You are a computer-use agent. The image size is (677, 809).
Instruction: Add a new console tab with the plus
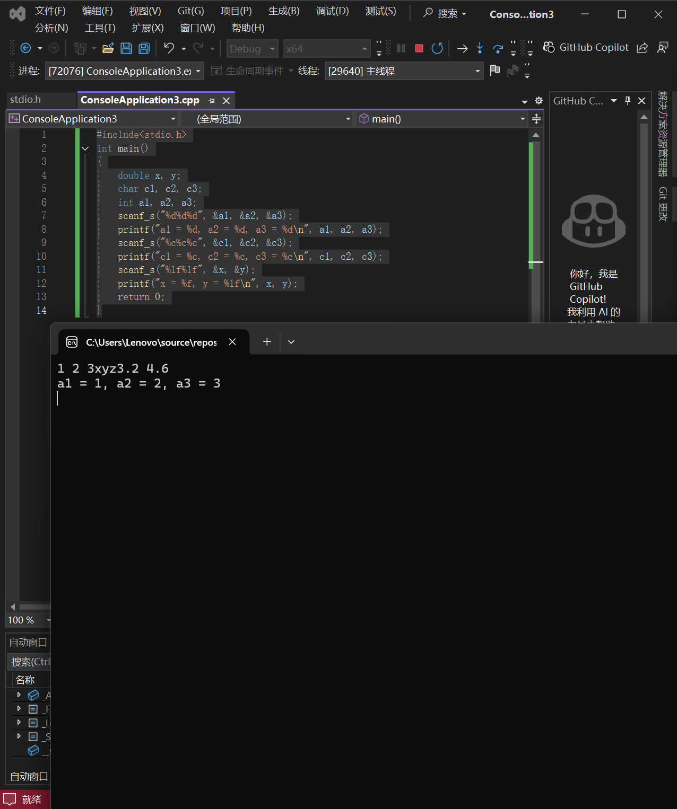pos(267,342)
